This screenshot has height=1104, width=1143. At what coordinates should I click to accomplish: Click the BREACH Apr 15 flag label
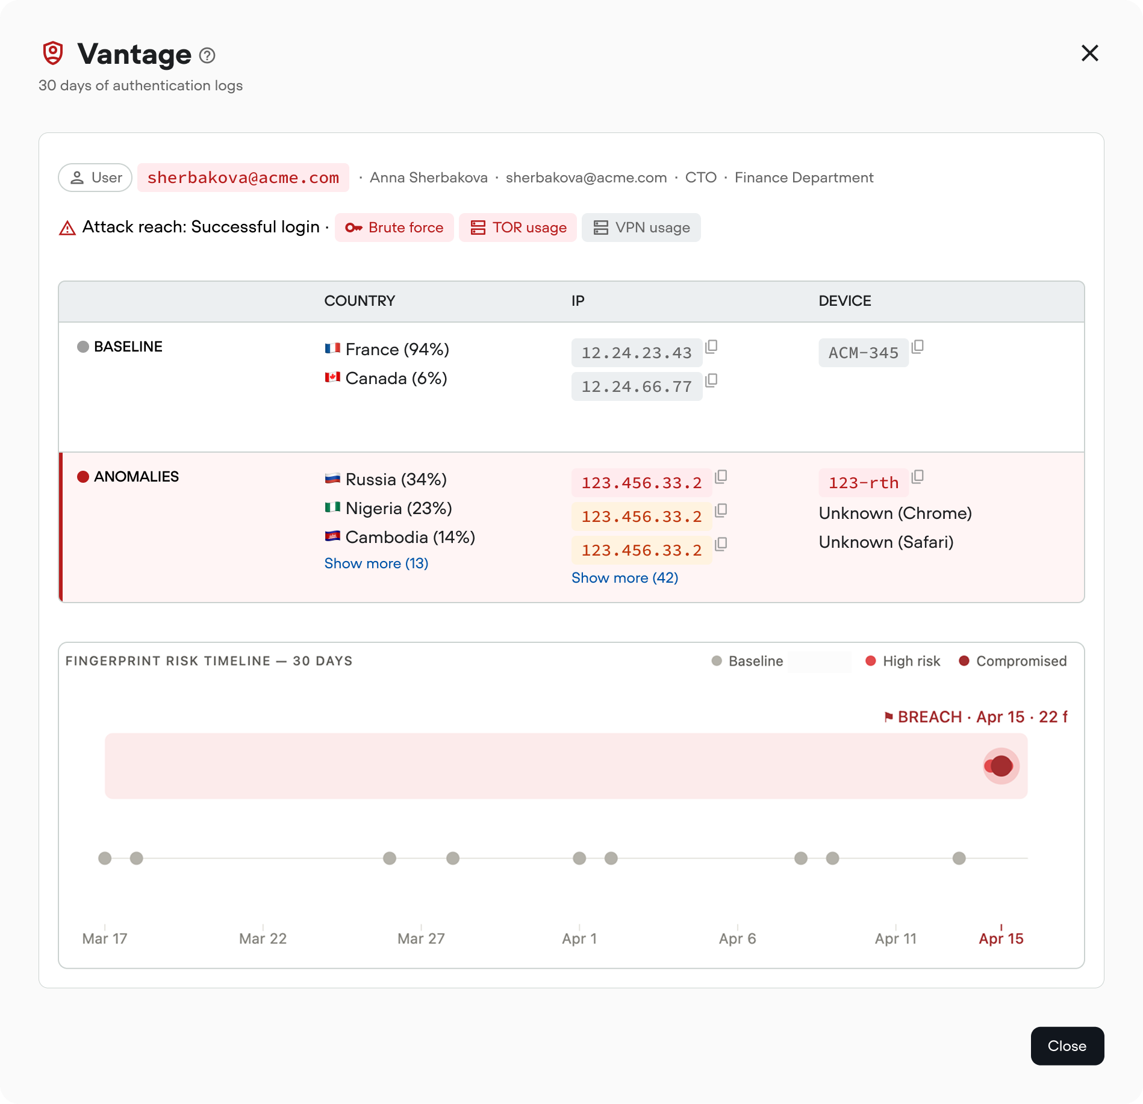tap(976, 717)
